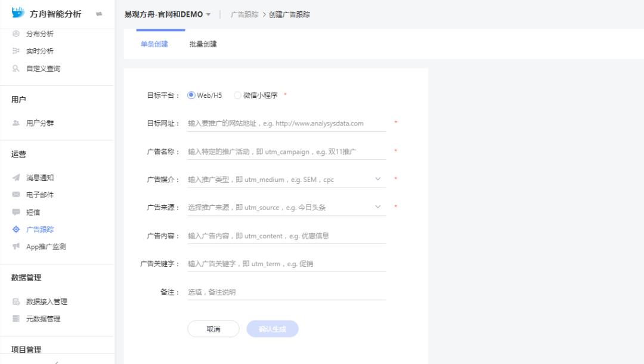
Task: Select the 微信小程序 radio button
Action: click(237, 95)
